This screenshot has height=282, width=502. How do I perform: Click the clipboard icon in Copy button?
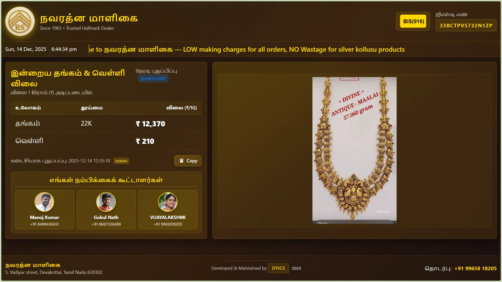(181, 161)
